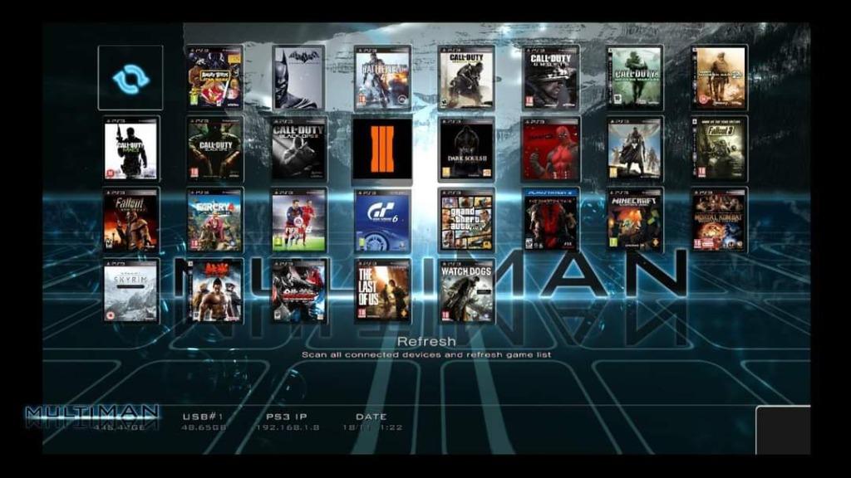Viewport: 851px width, 478px height.
Task: Open the Far Cry 4 cover
Action: [215, 220]
